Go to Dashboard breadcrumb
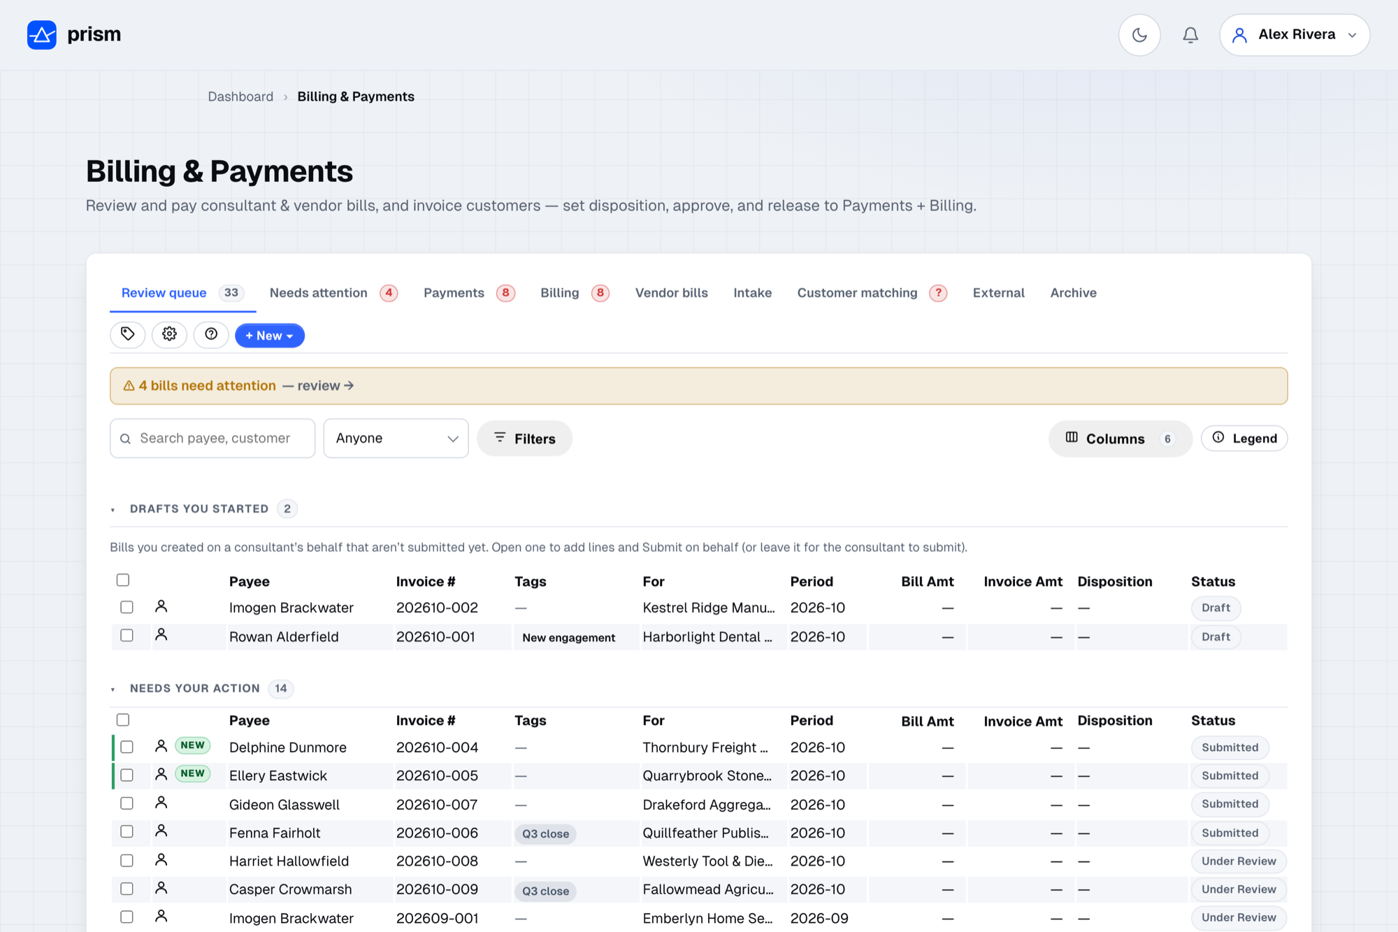The height and width of the screenshot is (932, 1398). (240, 96)
